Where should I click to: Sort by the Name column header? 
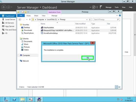click(x=43, y=24)
